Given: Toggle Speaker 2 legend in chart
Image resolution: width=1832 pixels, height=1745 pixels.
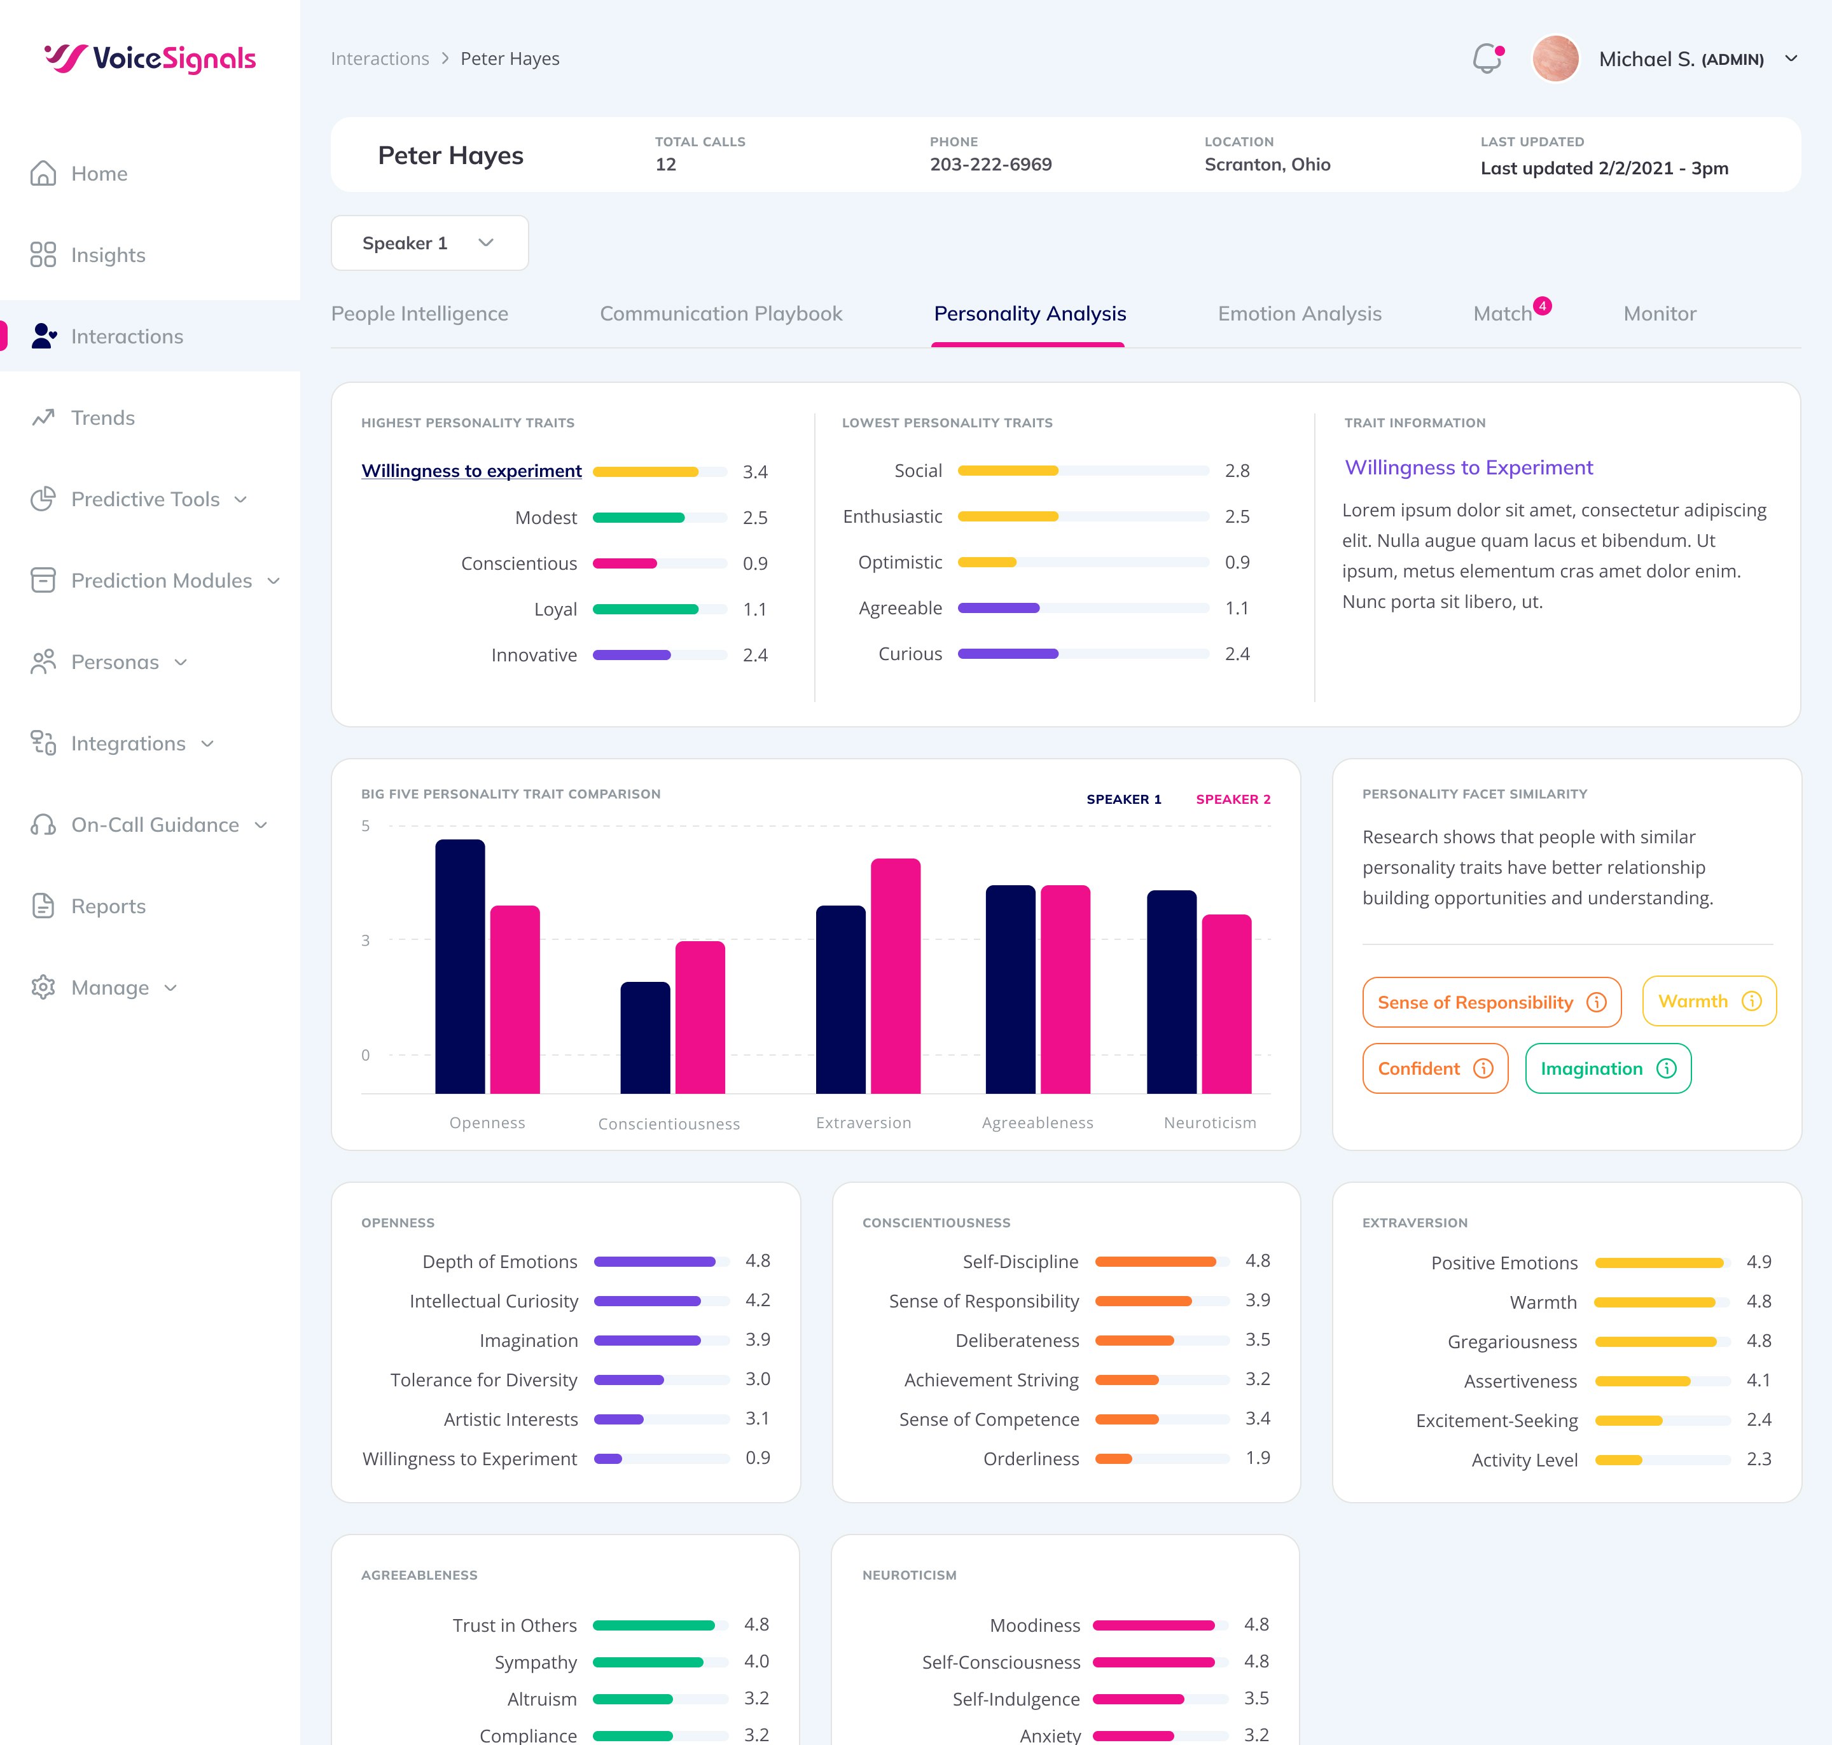Looking at the screenshot, I should point(1233,799).
